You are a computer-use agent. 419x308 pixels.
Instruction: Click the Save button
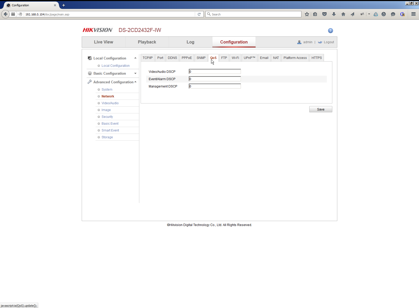[x=321, y=109]
